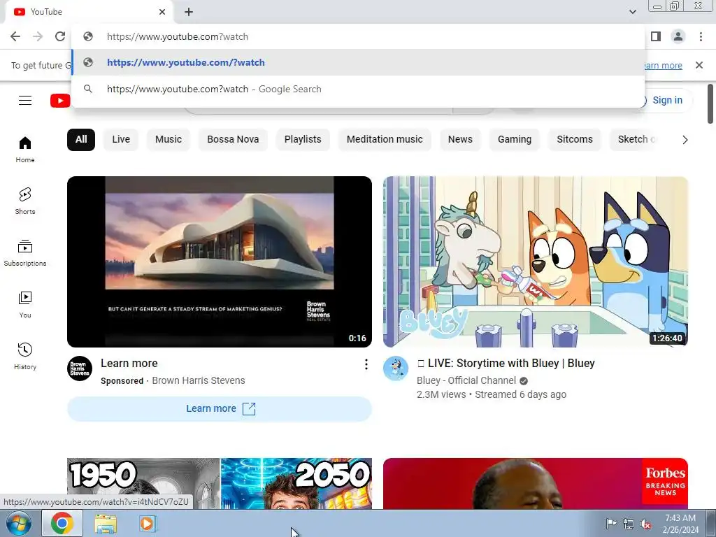Select the Gaming filter chip
This screenshot has height=537, width=716.
point(515,139)
